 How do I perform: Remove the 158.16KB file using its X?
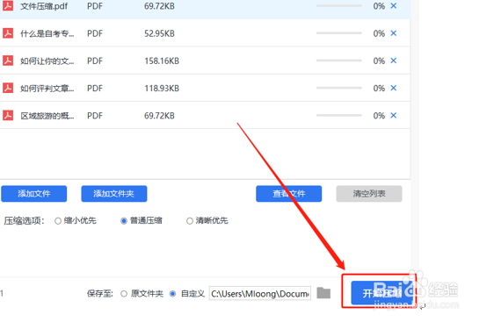(x=394, y=61)
